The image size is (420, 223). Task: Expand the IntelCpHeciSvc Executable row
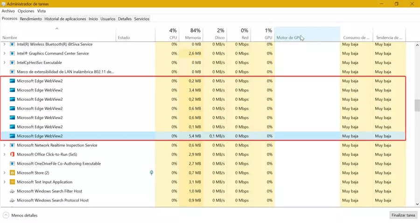point(4,63)
